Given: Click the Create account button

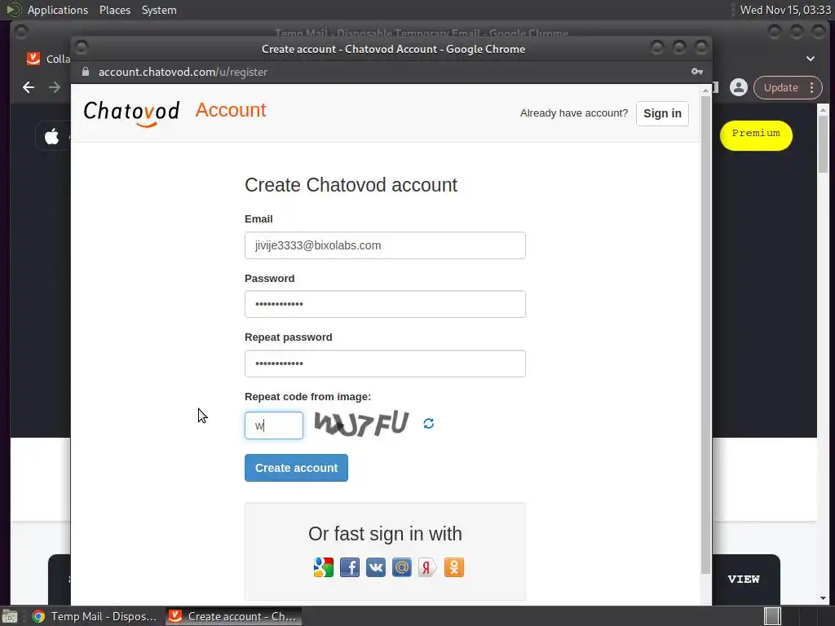Looking at the screenshot, I should (x=296, y=468).
